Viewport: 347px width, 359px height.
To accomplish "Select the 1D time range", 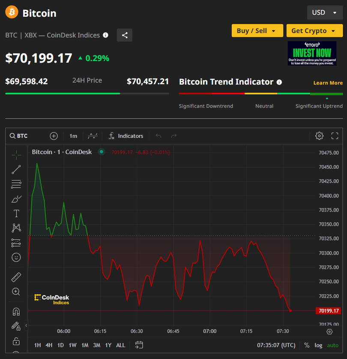I will [x=60, y=345].
